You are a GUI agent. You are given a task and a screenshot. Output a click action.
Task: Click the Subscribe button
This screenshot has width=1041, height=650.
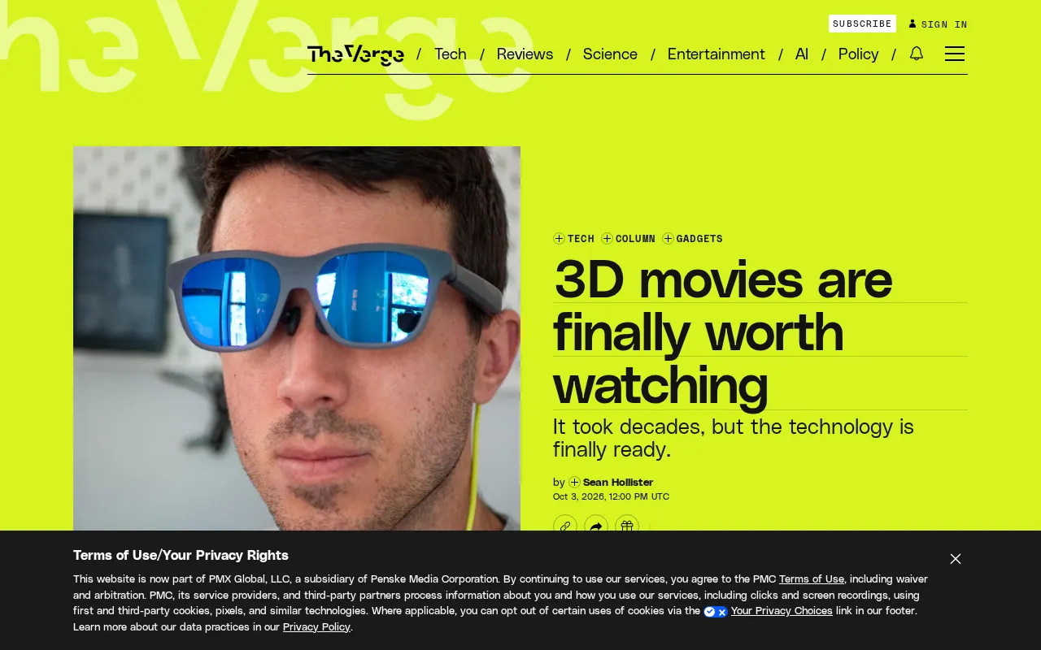coord(862,24)
